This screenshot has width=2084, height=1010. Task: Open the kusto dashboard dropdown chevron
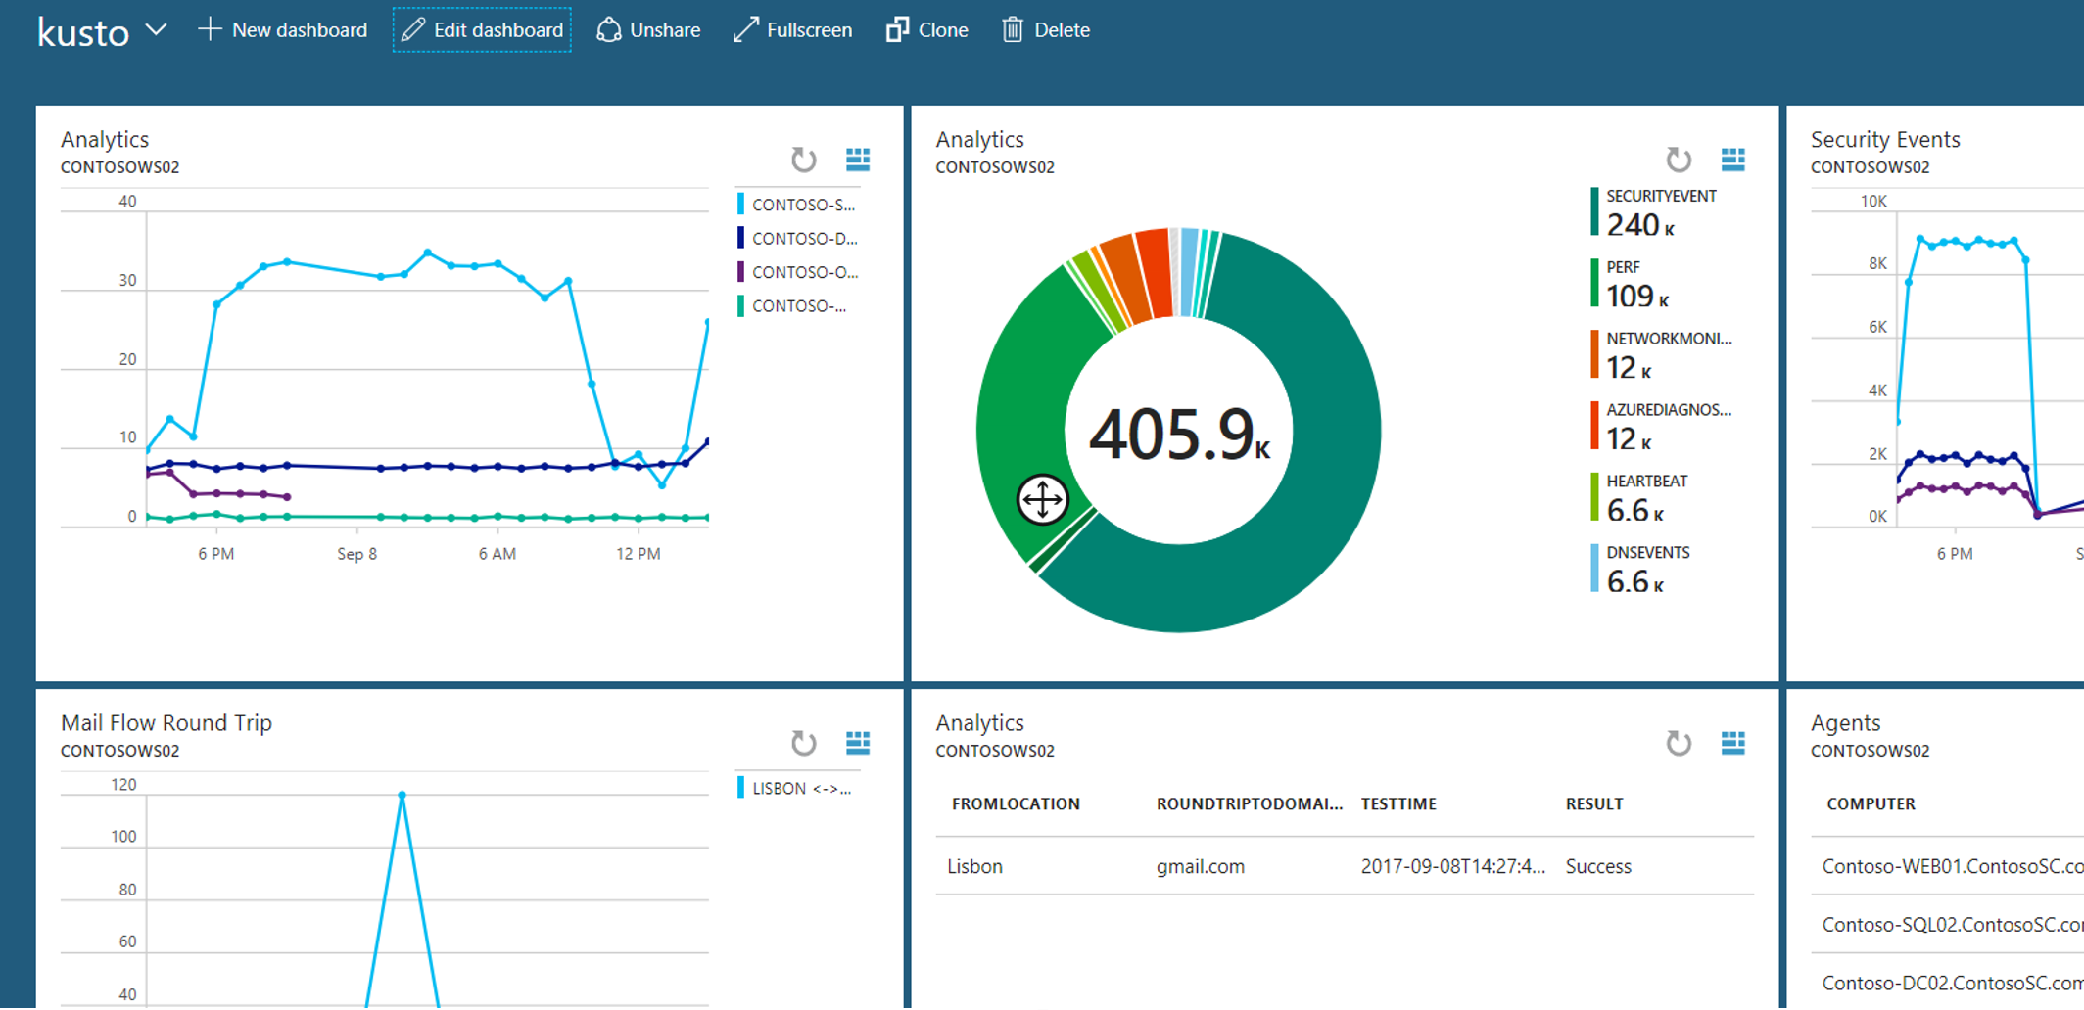[x=156, y=30]
